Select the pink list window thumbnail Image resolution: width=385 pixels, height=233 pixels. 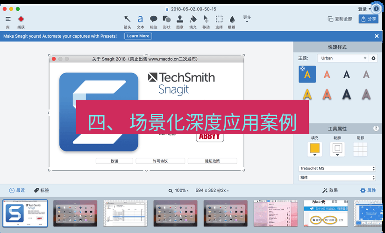(276, 213)
